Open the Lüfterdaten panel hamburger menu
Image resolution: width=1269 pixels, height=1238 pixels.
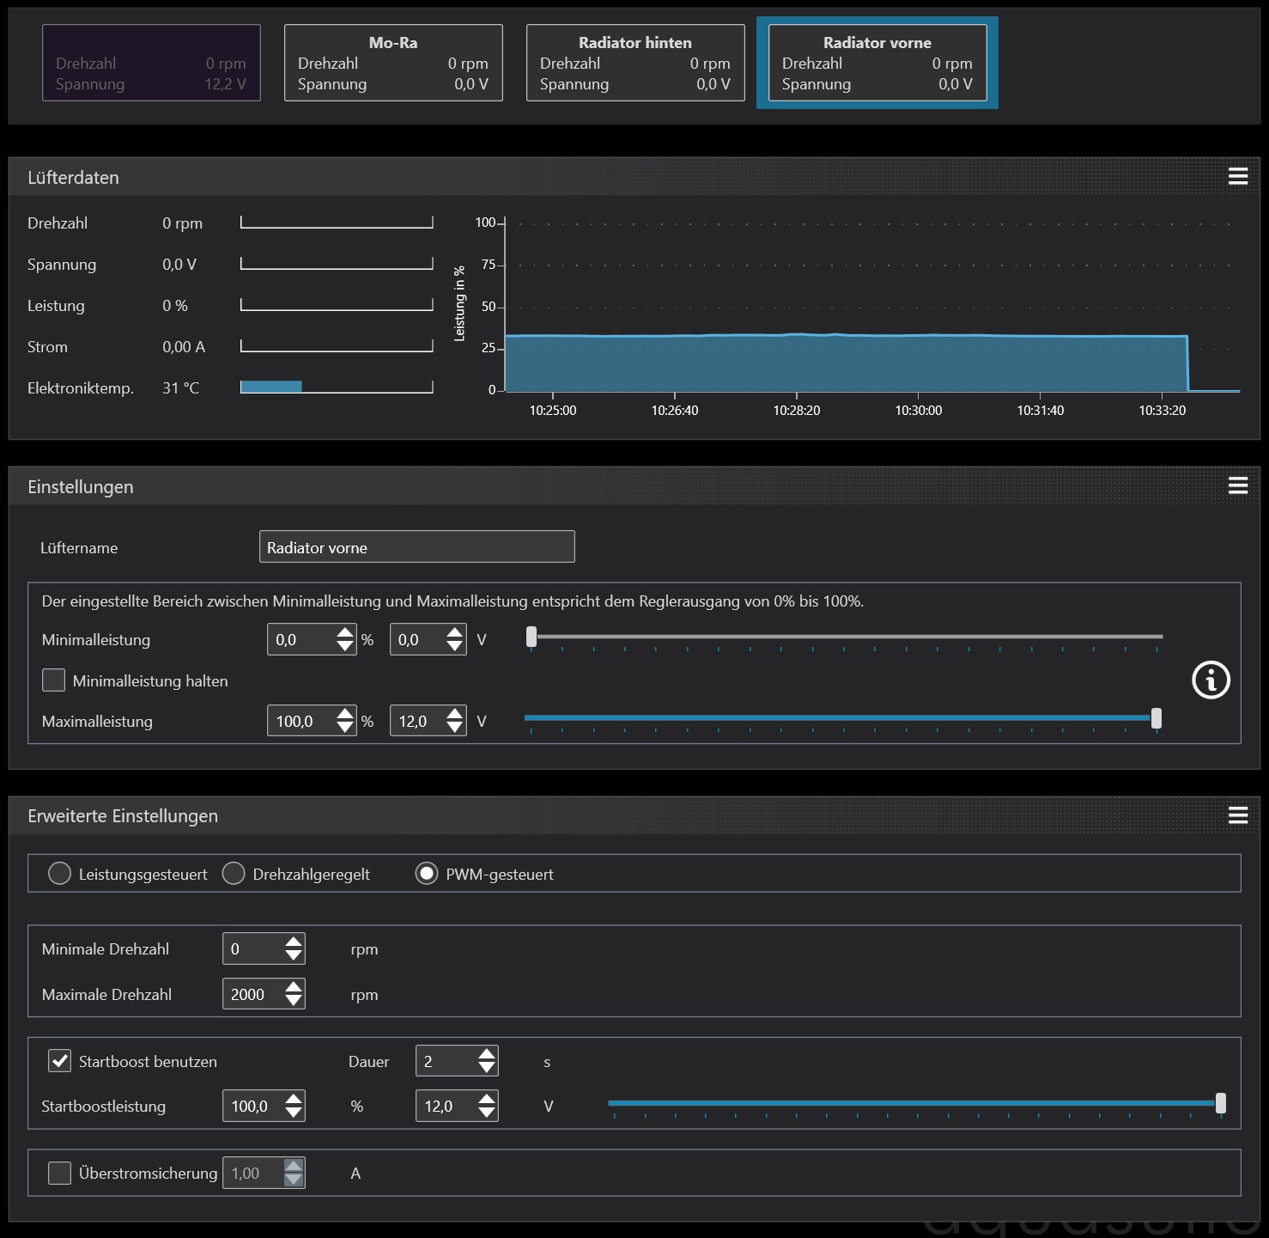1237,176
